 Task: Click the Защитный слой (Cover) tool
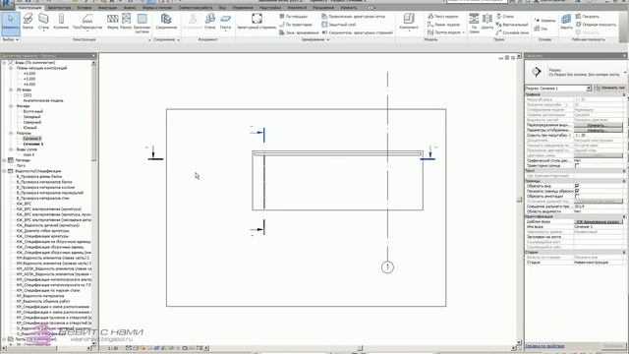pyautogui.click(x=339, y=25)
